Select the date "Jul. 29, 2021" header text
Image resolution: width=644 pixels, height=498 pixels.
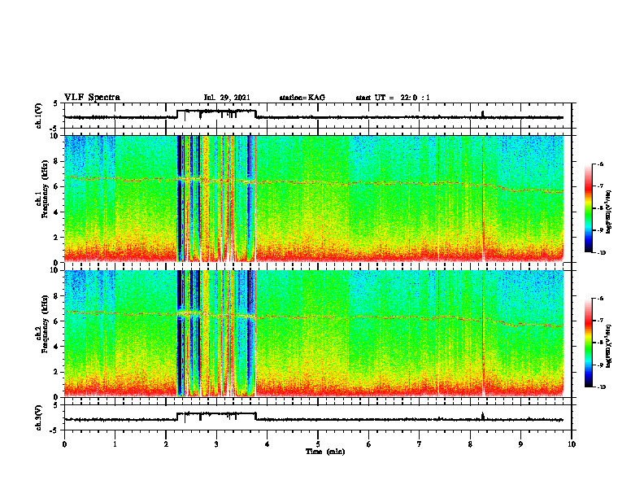227,98
